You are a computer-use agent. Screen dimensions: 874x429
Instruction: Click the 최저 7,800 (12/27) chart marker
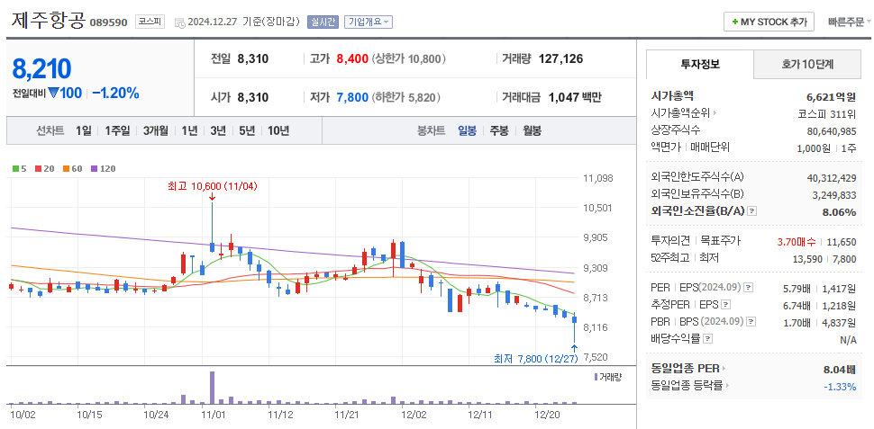click(535, 358)
